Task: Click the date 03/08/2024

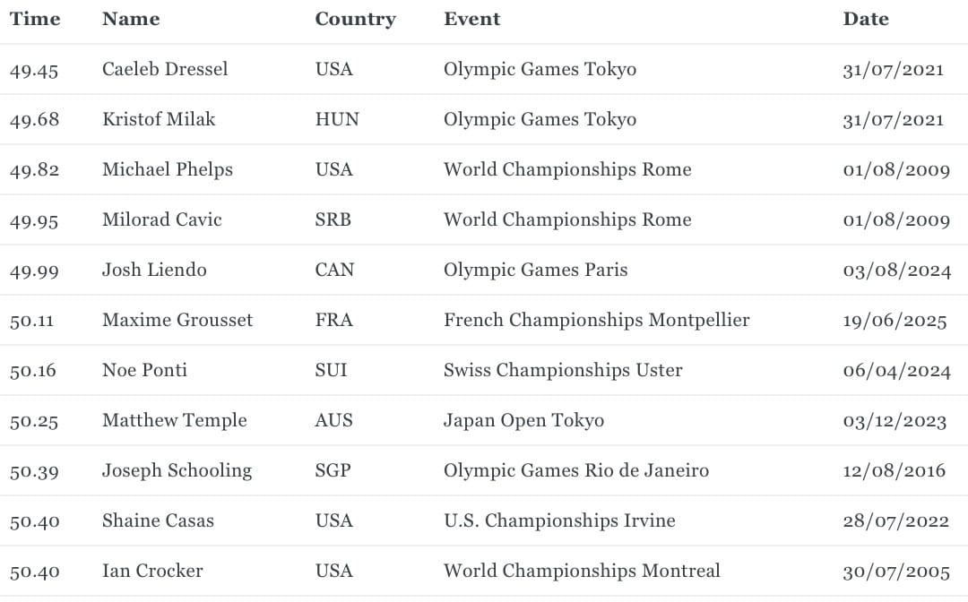Action: coord(897,271)
